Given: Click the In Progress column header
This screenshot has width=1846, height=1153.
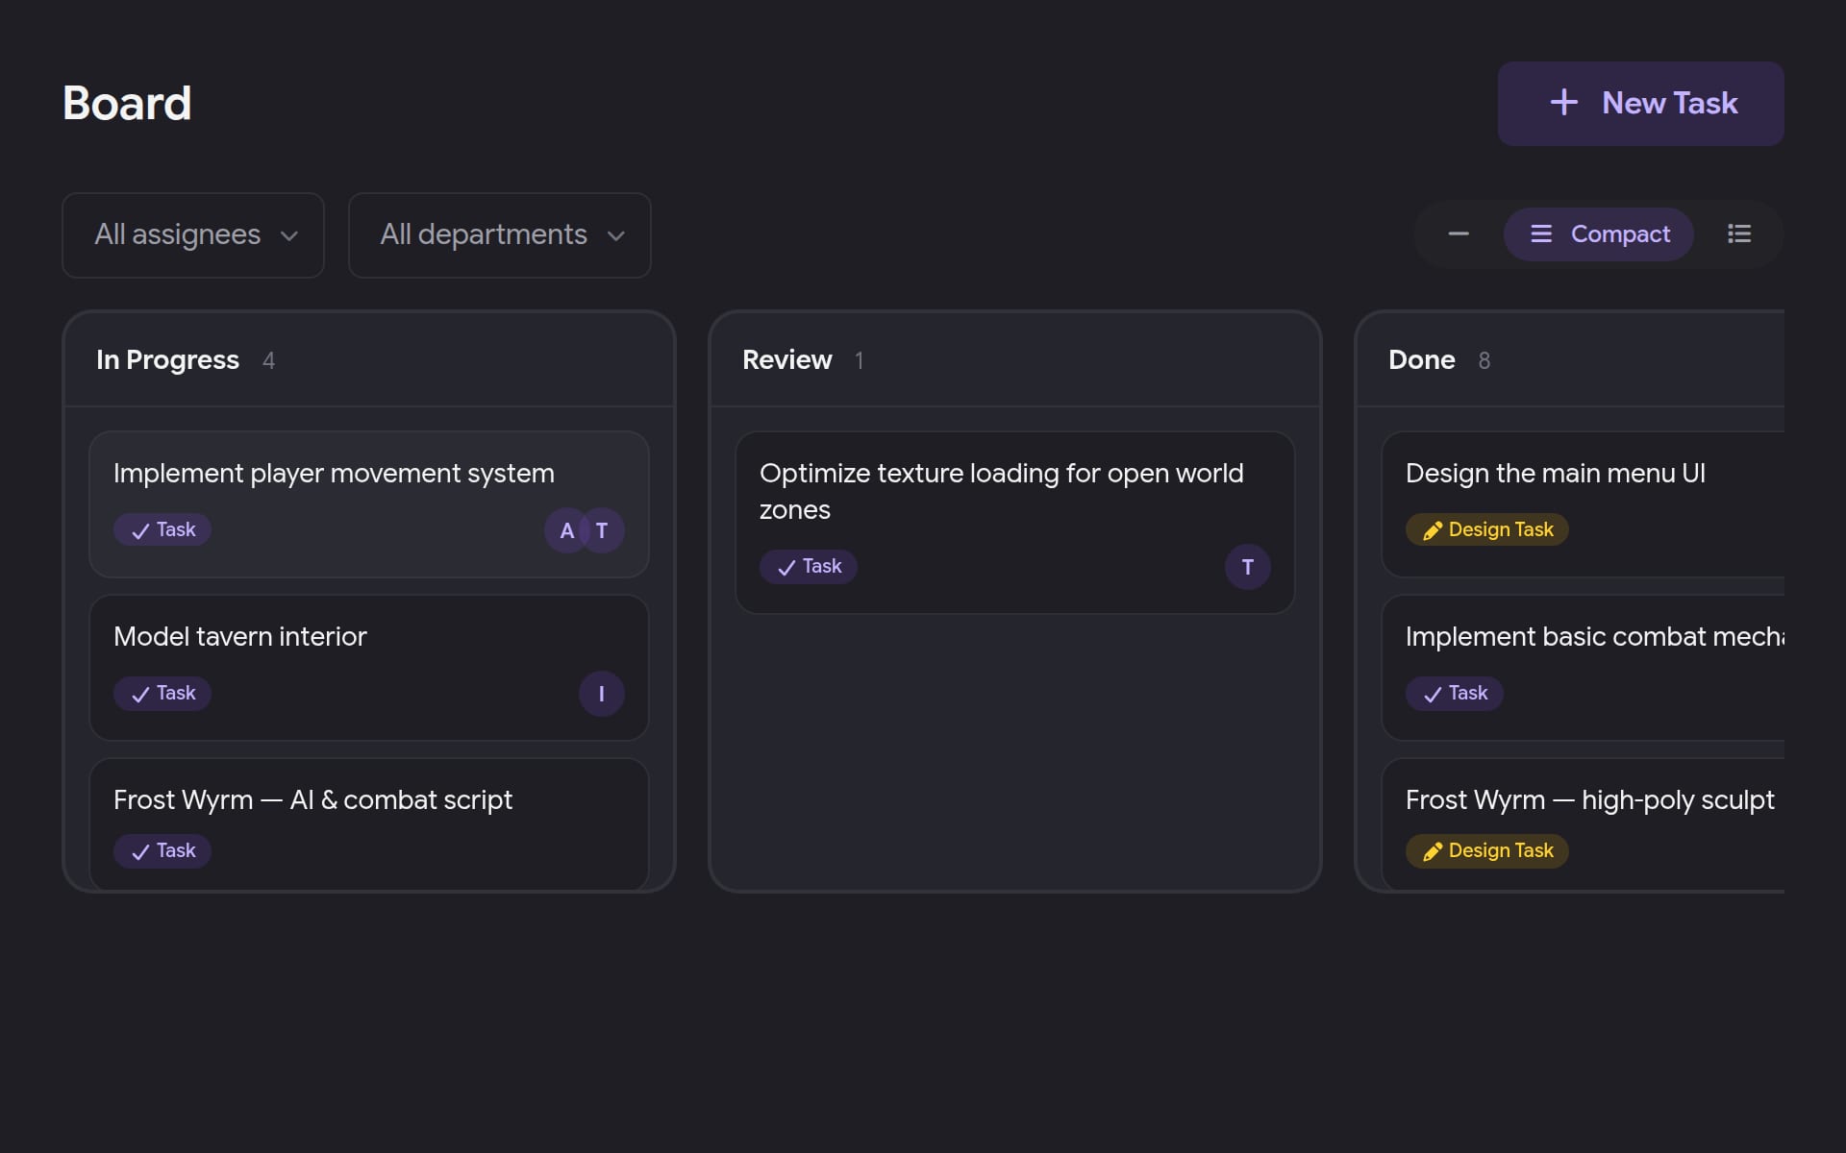Looking at the screenshot, I should pyautogui.click(x=369, y=359).
